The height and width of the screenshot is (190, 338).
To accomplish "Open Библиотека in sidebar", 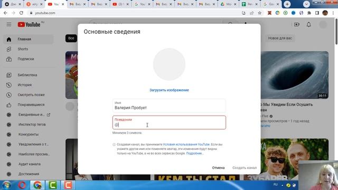I will tap(28, 75).
